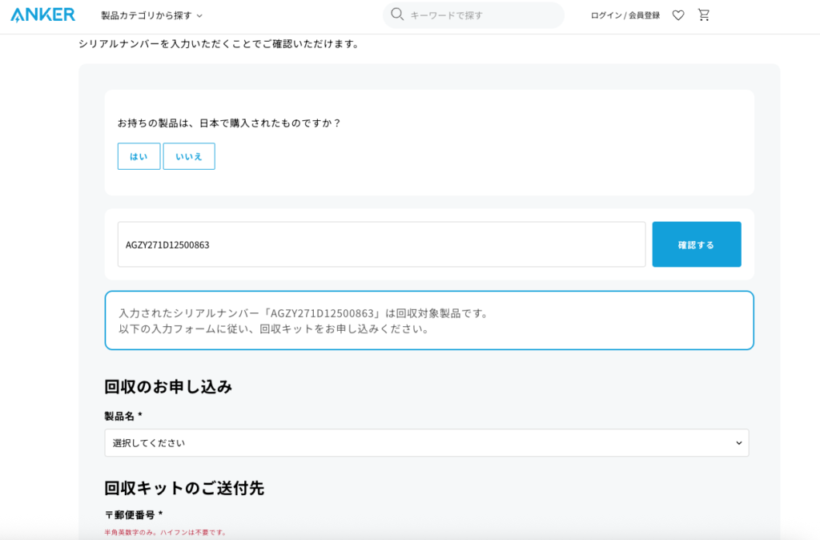820x540 pixels.
Task: Focus the キーワードで探す search field
Action: (480, 15)
